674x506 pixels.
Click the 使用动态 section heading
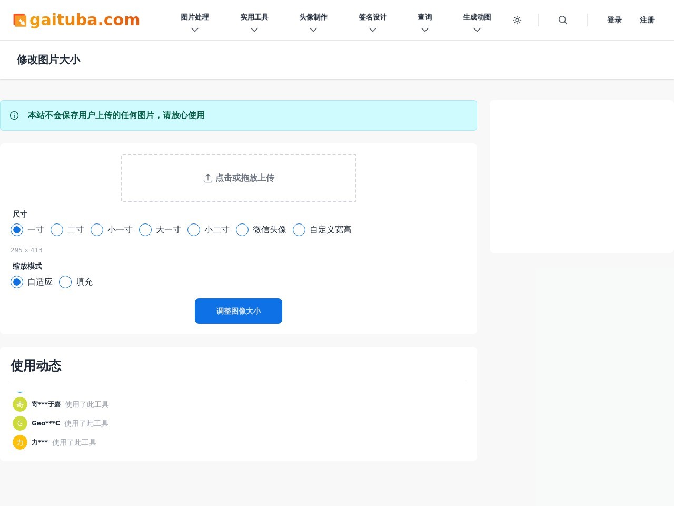(36, 366)
